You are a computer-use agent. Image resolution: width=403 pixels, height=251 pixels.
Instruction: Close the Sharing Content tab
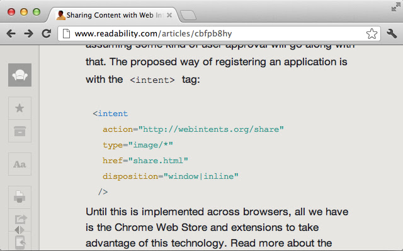(169, 15)
